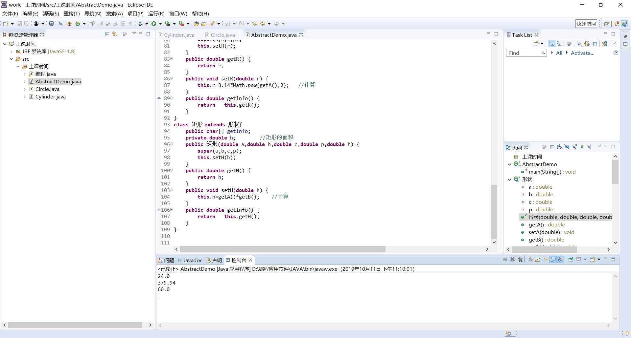The image size is (631, 338).
Task: Open the 问题 problems tab
Action: click(166, 260)
